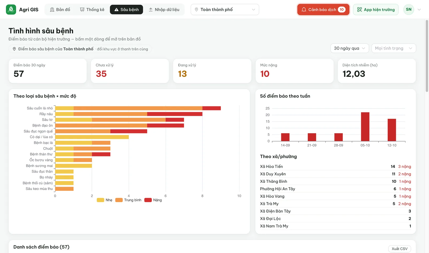Viewport: 429px width, 253px height.
Task: Open the Toàn thành phố area dropdown
Action: click(x=225, y=10)
